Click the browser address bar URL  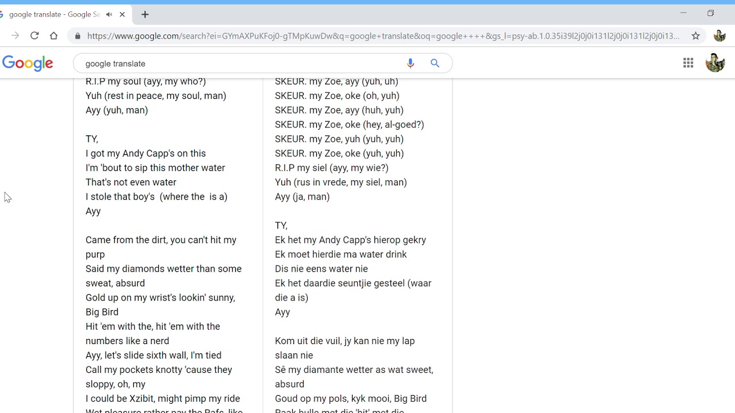click(384, 36)
